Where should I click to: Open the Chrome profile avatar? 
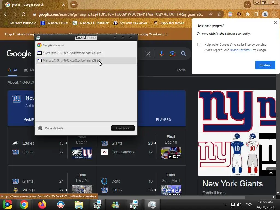point(265,14)
